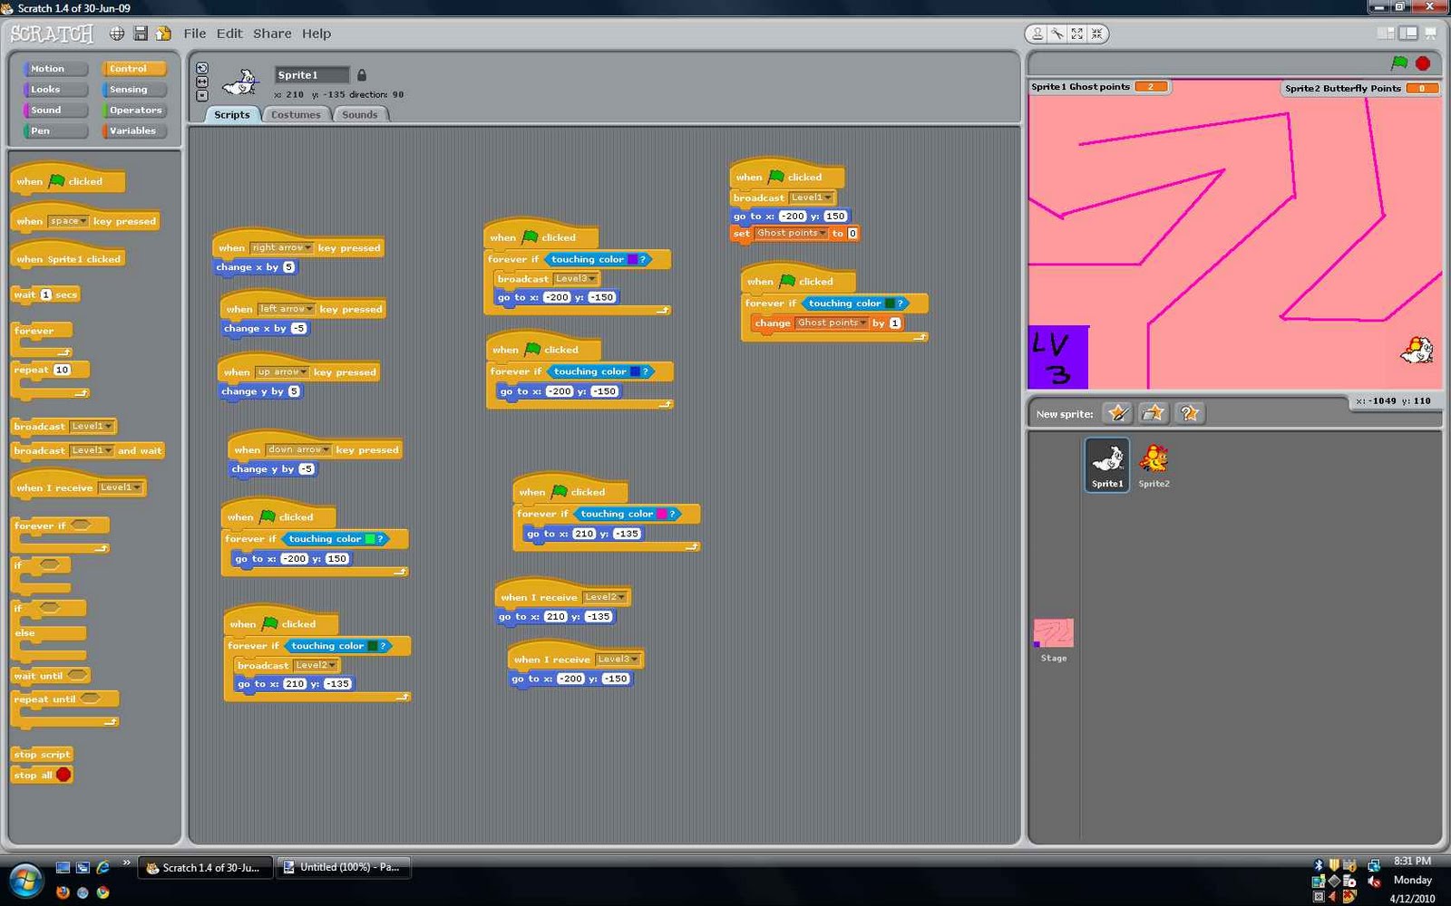Click the red stop sign button
Viewport: 1451px width, 906px height.
pos(1423,63)
